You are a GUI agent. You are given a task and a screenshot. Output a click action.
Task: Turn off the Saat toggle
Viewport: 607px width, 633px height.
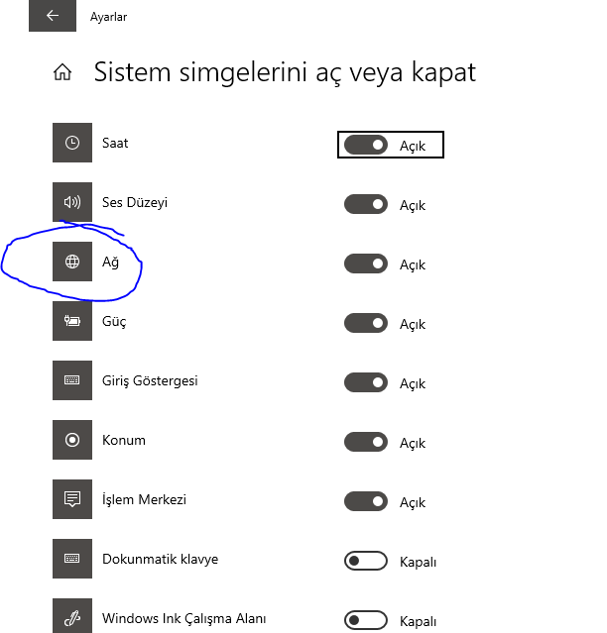(x=365, y=146)
